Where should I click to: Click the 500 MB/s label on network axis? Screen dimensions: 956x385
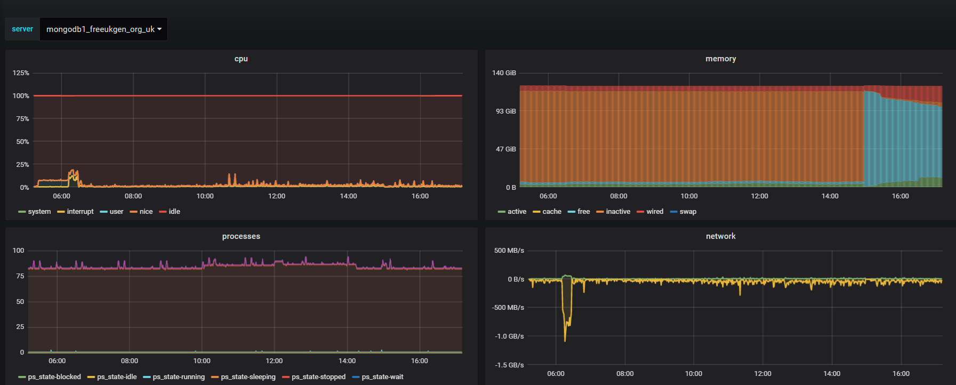509,251
